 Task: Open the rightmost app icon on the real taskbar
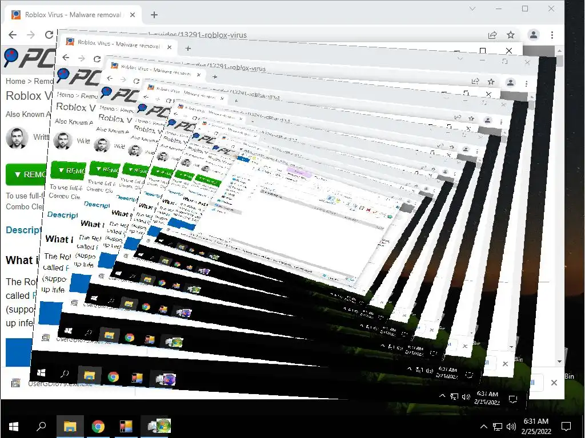(159, 426)
